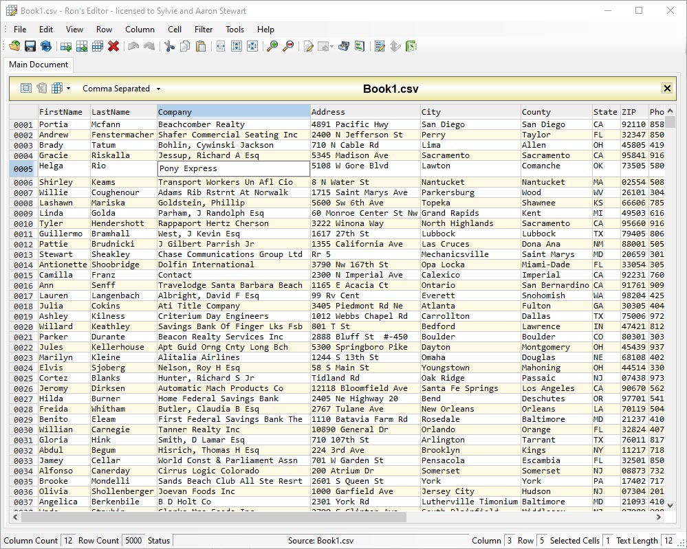
Task: Click the horizontal scrollbar left arrow
Action: [x=15, y=517]
